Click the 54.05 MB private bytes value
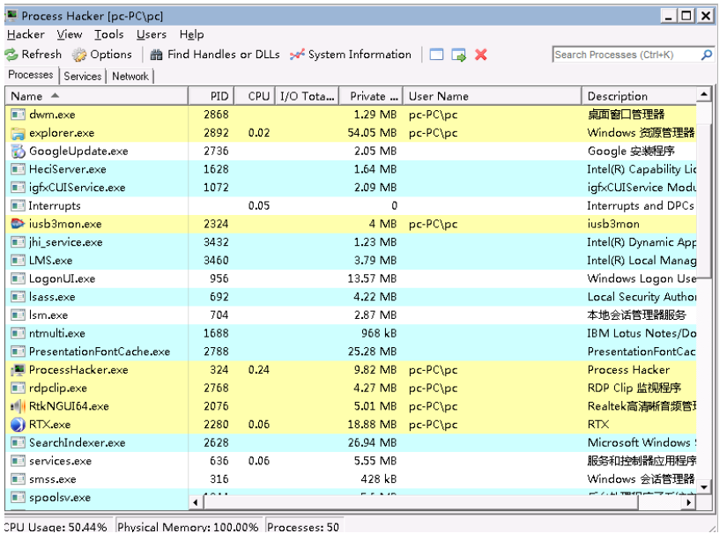Image resolution: width=727 pixels, height=541 pixels. pyautogui.click(x=372, y=133)
